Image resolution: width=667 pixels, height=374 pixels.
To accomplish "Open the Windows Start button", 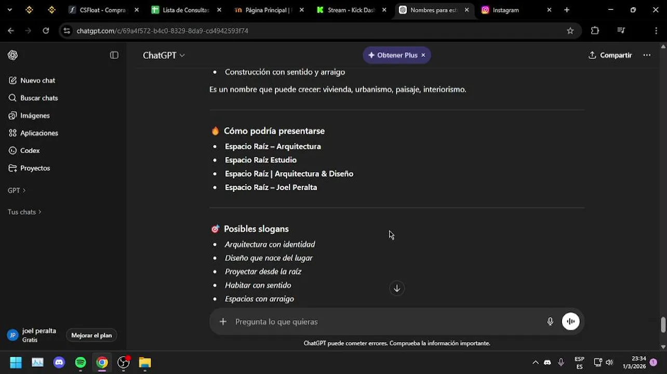I will (x=16, y=363).
